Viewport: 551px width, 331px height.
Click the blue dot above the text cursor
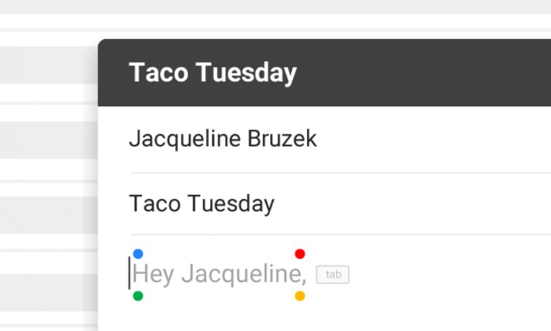(138, 254)
